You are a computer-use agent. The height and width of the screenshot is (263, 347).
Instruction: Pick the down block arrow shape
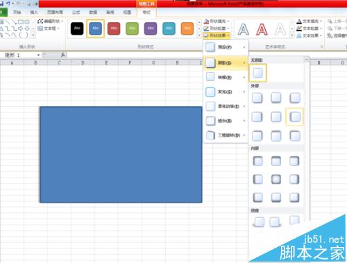pos(27,28)
